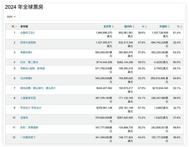This screenshot has width=189, height=147.
Task: Select domestic value 360,863,975
Action: pyautogui.click(x=126, y=52)
